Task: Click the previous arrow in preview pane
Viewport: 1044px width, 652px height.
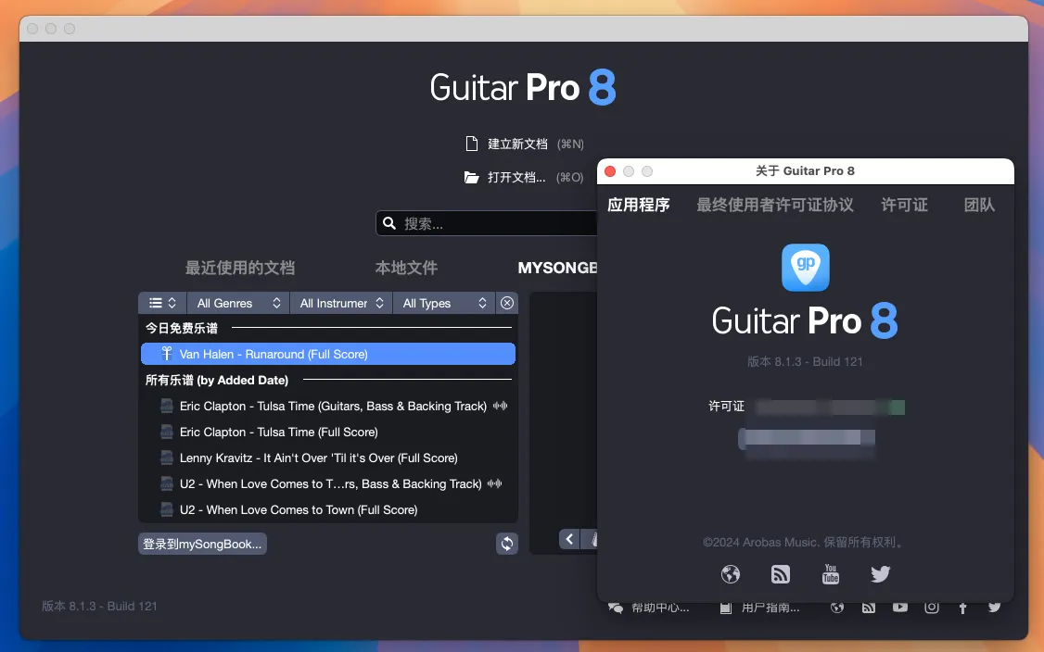Action: [569, 539]
